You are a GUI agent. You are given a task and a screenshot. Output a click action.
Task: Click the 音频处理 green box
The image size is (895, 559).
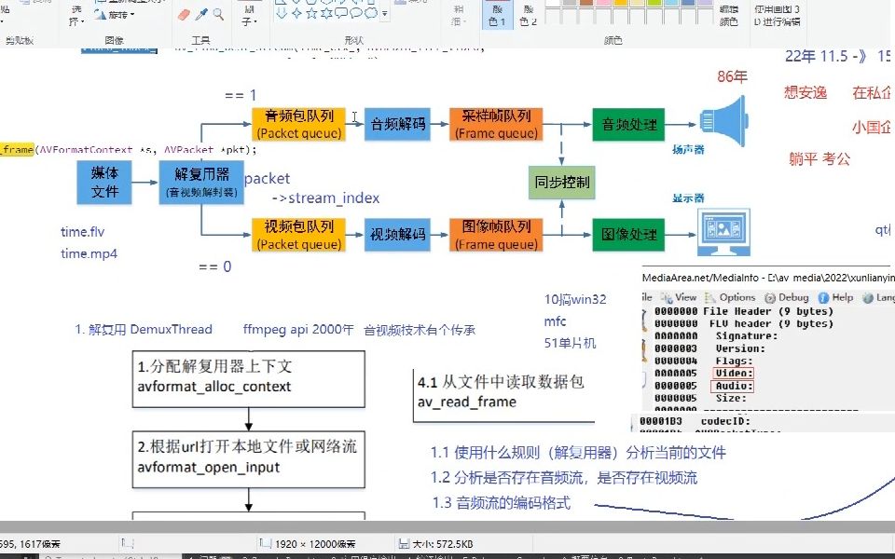coord(628,124)
